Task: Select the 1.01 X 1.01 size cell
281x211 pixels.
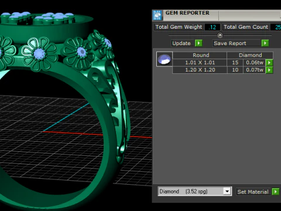Action: click(200, 63)
